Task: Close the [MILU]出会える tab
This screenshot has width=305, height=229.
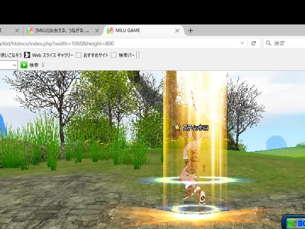Action: (97, 31)
